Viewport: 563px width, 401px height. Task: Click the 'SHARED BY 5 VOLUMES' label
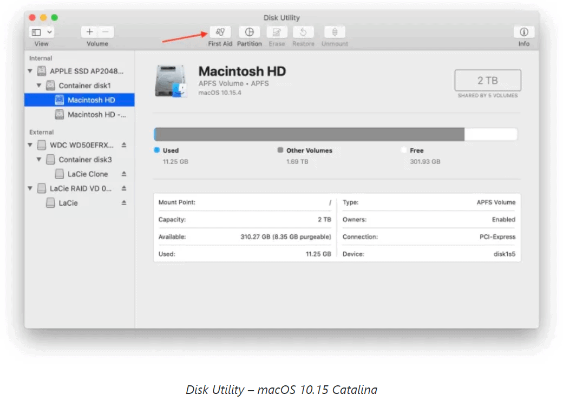tap(488, 95)
